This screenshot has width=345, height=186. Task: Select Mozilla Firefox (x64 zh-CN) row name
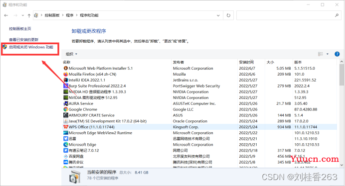(92, 74)
